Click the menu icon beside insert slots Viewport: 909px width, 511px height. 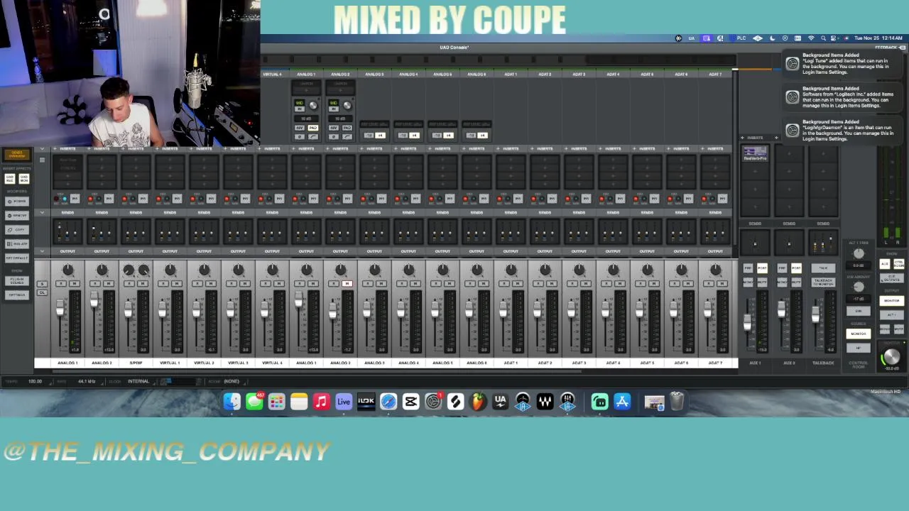tap(42, 160)
